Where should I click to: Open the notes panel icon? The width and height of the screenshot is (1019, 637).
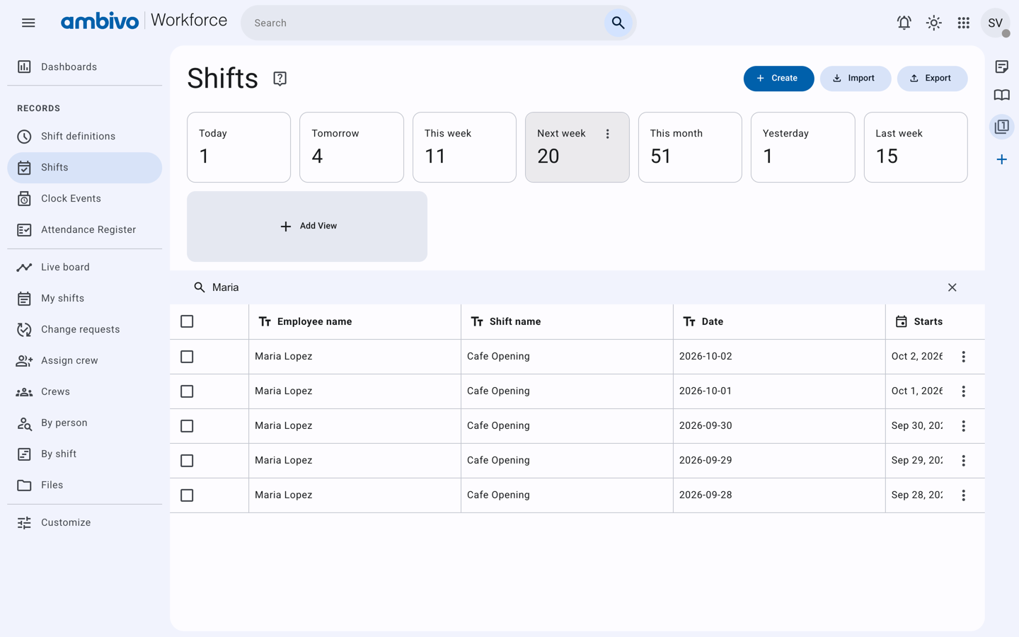point(1001,67)
